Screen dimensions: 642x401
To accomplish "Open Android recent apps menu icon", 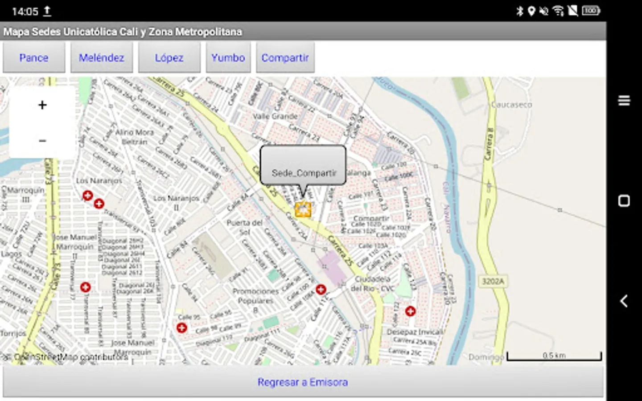I will [624, 101].
